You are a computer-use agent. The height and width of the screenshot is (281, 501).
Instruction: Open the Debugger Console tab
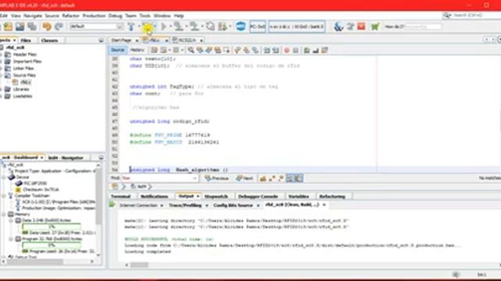point(258,196)
